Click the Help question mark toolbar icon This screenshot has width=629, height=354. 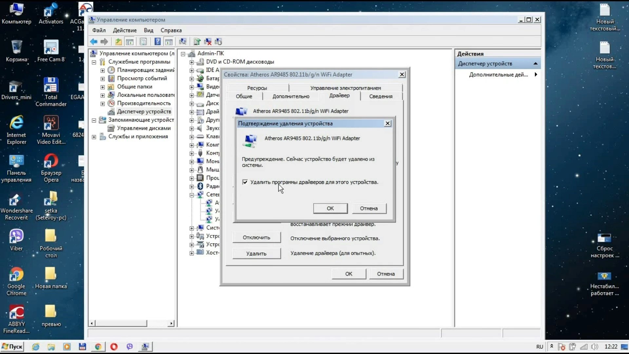coord(158,42)
